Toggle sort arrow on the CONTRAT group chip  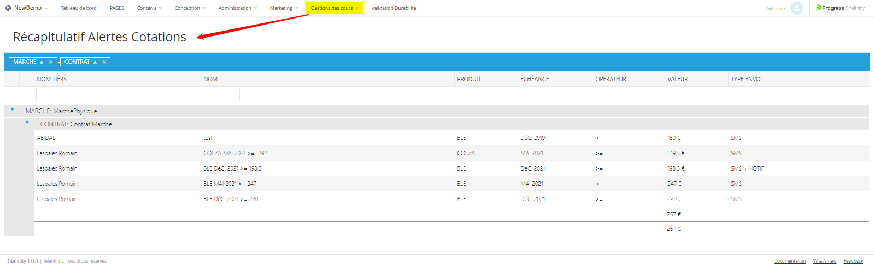point(95,62)
